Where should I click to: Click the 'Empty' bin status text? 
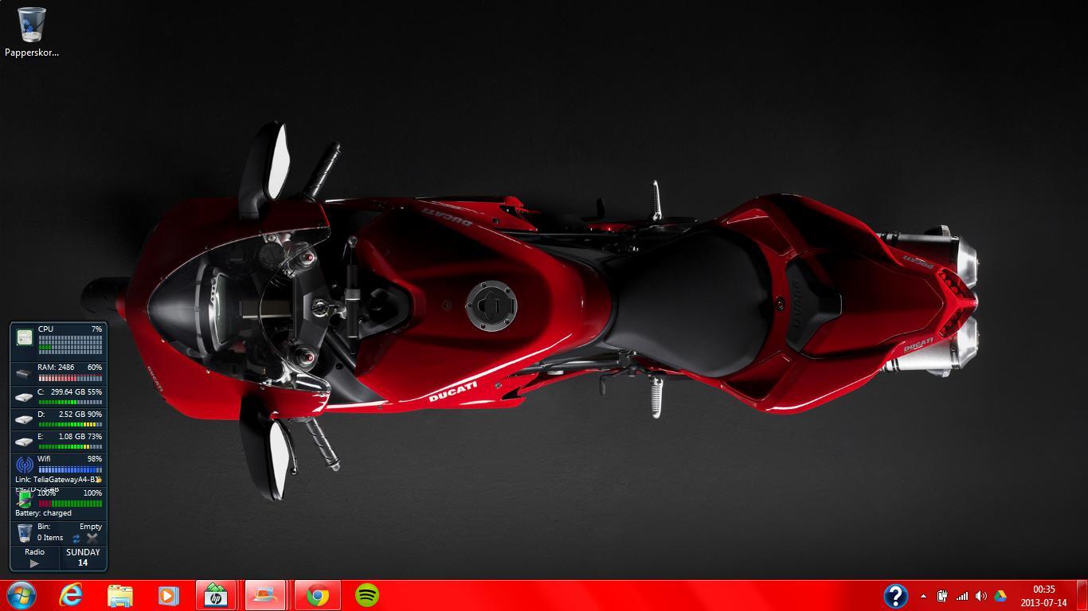[x=91, y=527]
